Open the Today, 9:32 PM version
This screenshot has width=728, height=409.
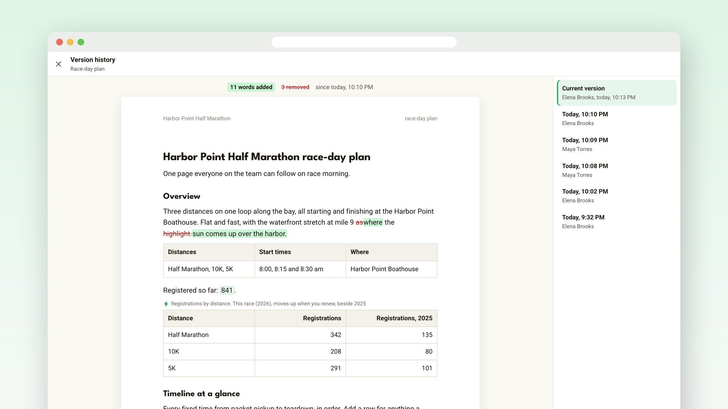pyautogui.click(x=617, y=222)
